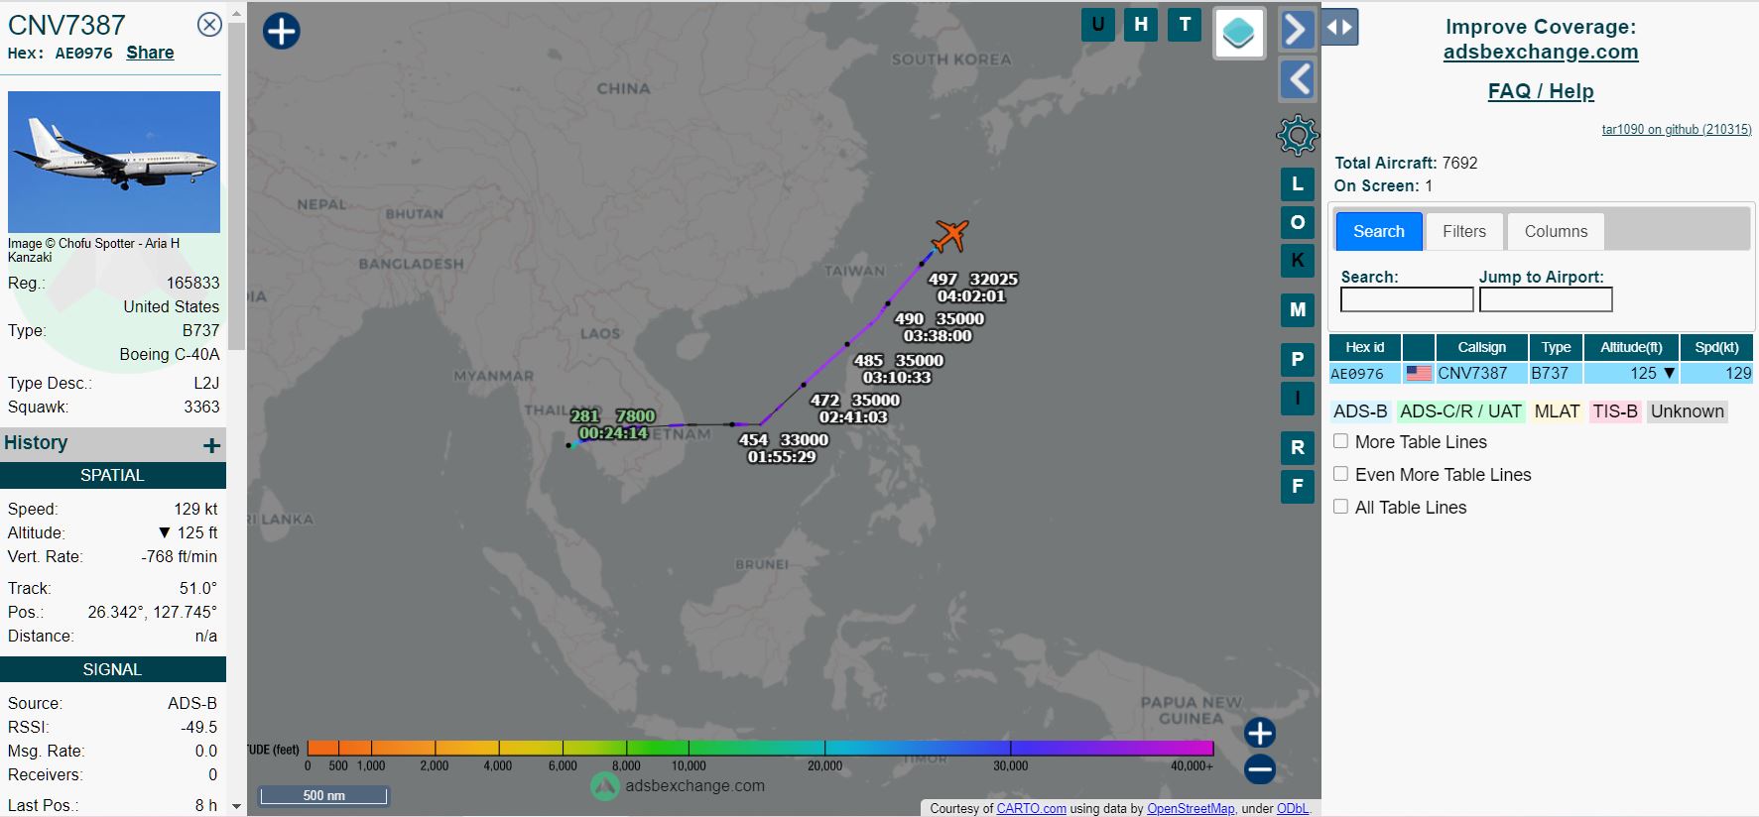This screenshot has height=817, width=1759.
Task: Toggle the U map button
Action: (1098, 25)
